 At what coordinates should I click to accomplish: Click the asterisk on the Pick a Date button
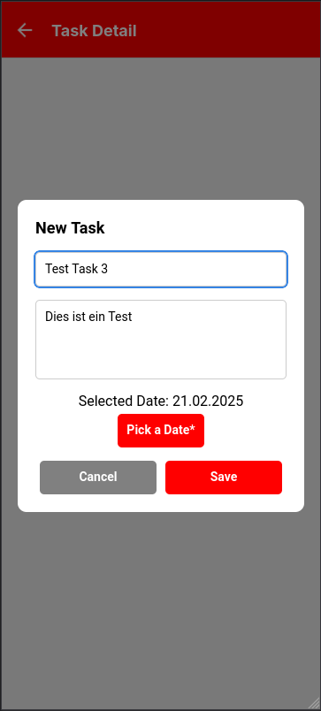pyautogui.click(x=192, y=428)
